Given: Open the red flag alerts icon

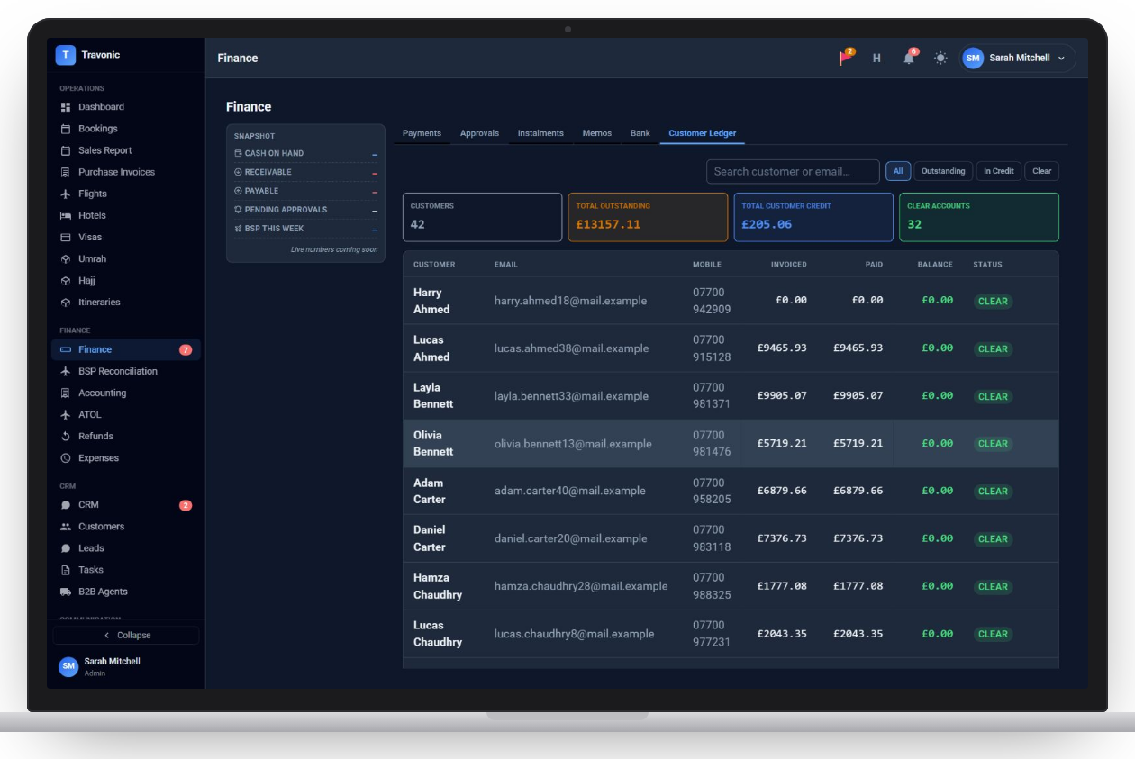Looking at the screenshot, I should click(846, 58).
